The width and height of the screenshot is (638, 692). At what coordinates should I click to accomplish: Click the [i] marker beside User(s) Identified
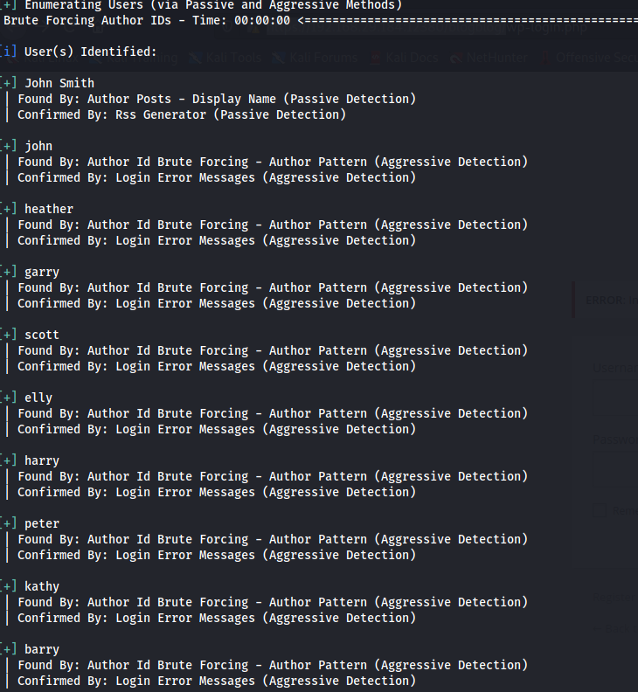coord(8,52)
